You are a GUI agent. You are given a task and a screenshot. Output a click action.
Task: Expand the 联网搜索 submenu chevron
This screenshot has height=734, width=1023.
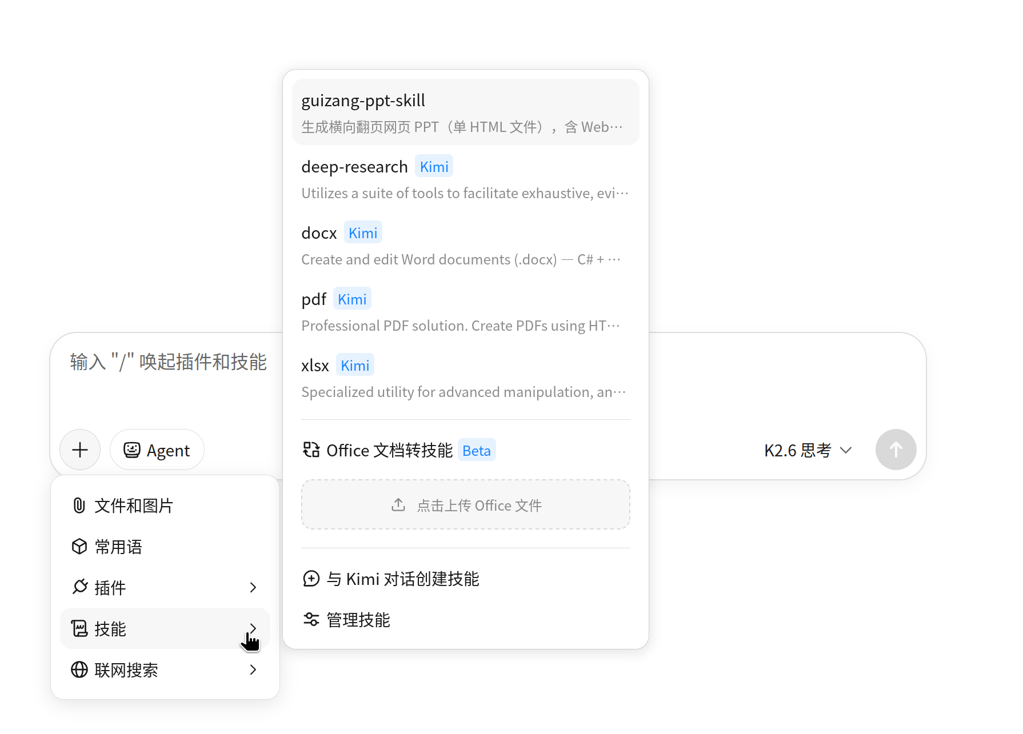click(253, 669)
